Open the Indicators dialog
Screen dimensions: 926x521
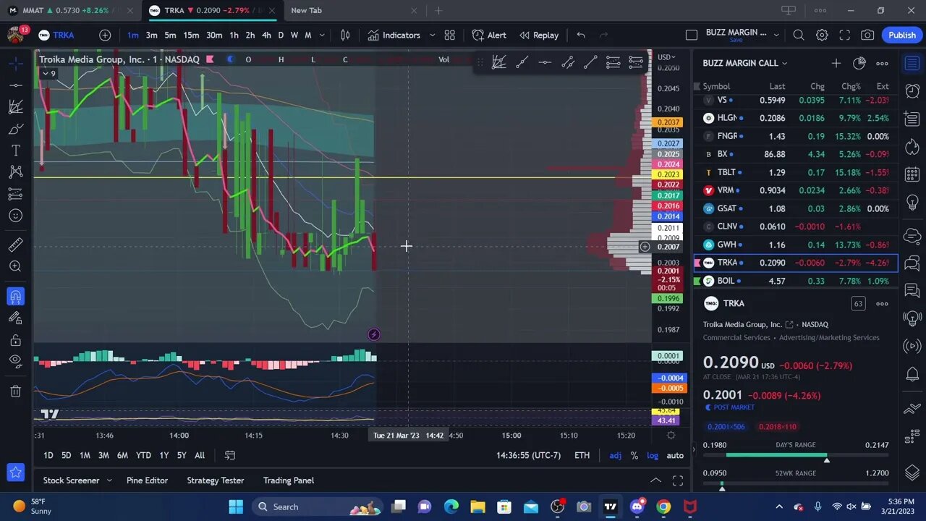(394, 35)
